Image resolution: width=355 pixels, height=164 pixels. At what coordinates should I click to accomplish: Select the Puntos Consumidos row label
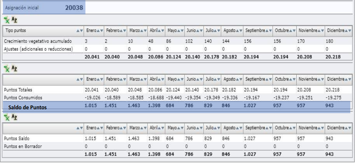click(x=23, y=98)
